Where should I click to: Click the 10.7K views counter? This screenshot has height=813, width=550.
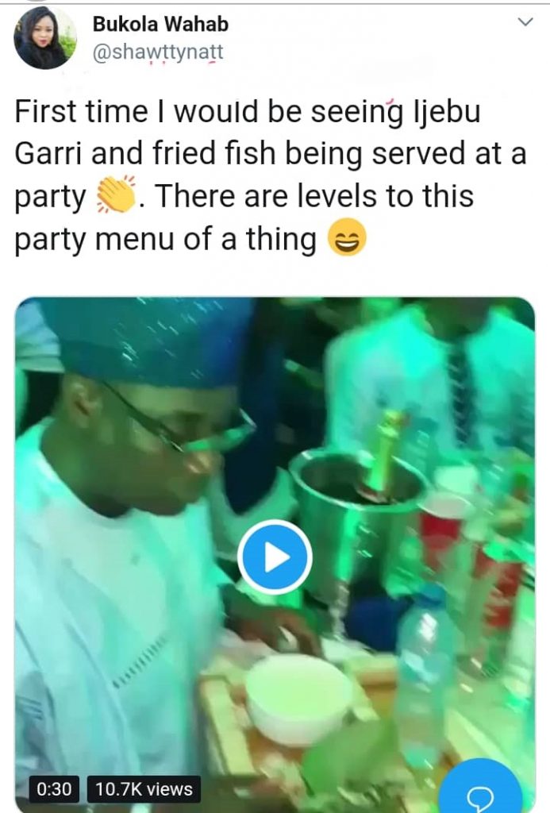click(x=143, y=789)
